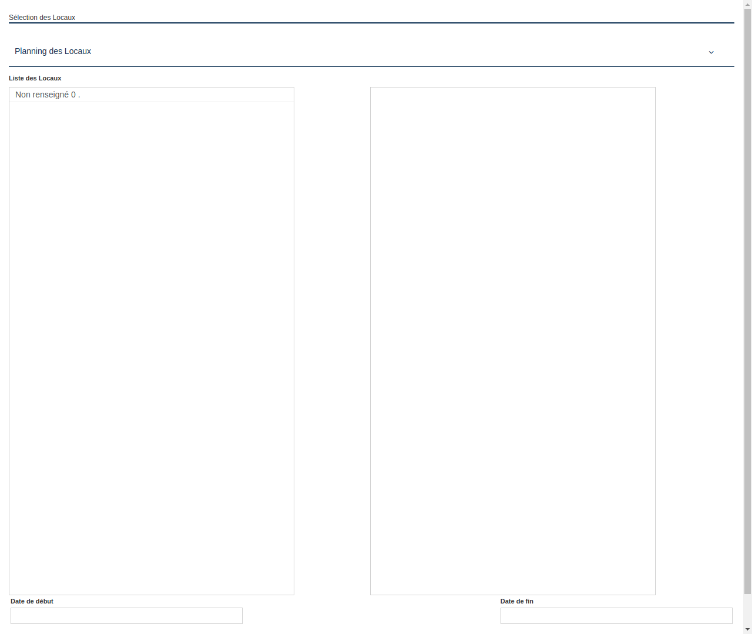Click the Date de fin label

(517, 601)
